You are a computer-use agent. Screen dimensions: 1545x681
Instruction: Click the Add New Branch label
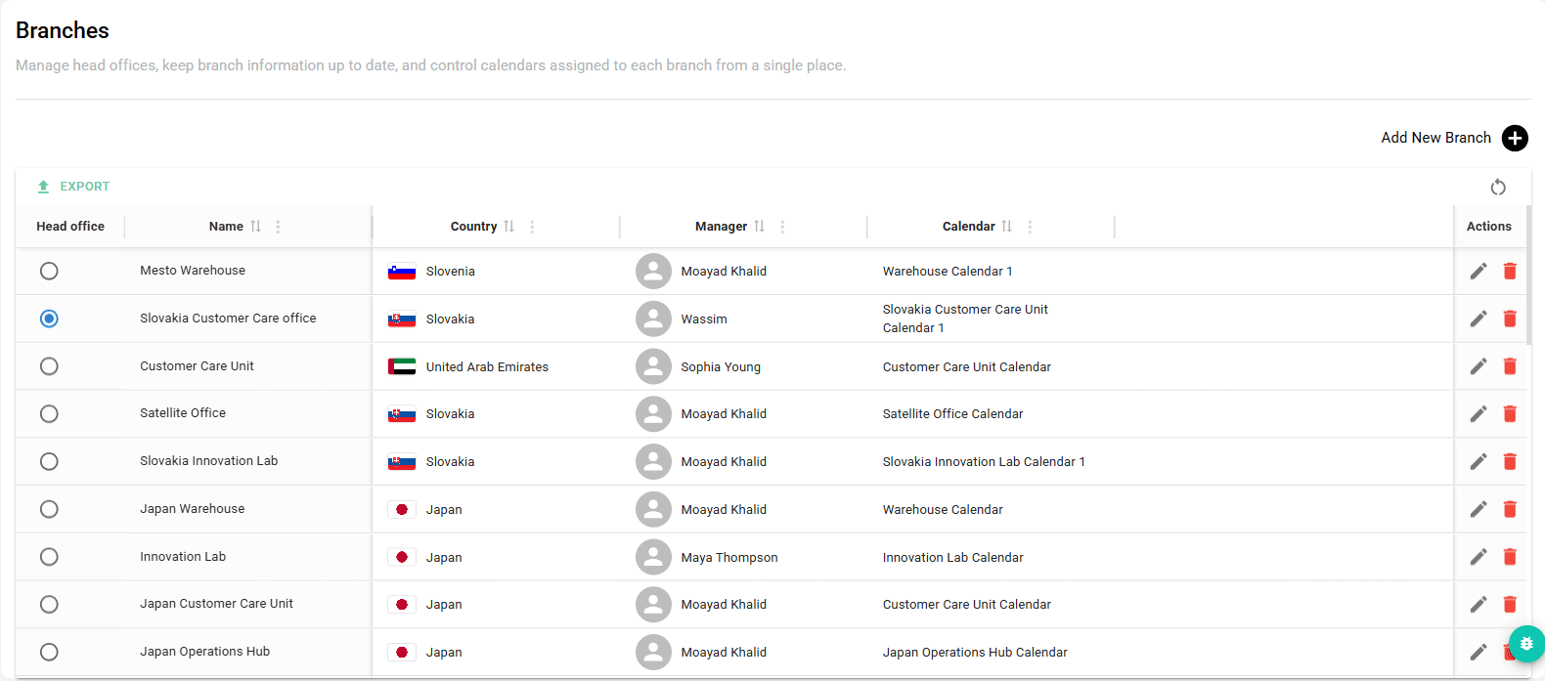[x=1435, y=138]
